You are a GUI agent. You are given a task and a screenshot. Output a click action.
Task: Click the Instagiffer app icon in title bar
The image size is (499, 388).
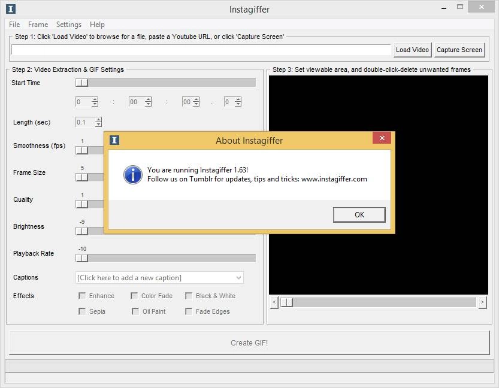point(11,9)
